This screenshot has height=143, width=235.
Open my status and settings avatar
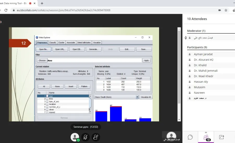[75, 137]
